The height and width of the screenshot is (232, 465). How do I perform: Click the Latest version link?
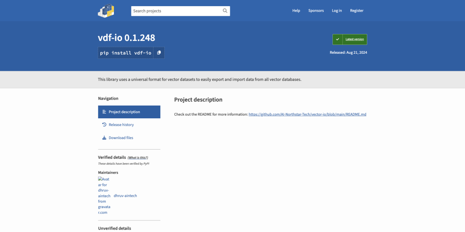pyautogui.click(x=355, y=39)
